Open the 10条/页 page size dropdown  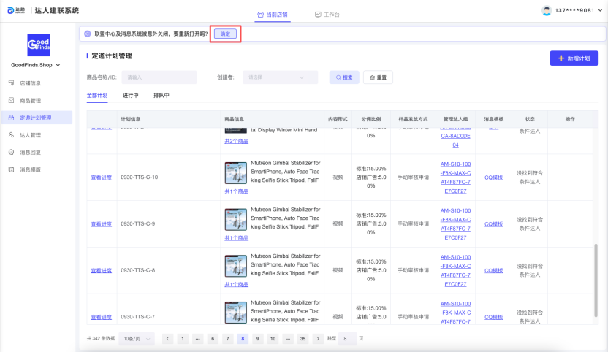[137, 339]
